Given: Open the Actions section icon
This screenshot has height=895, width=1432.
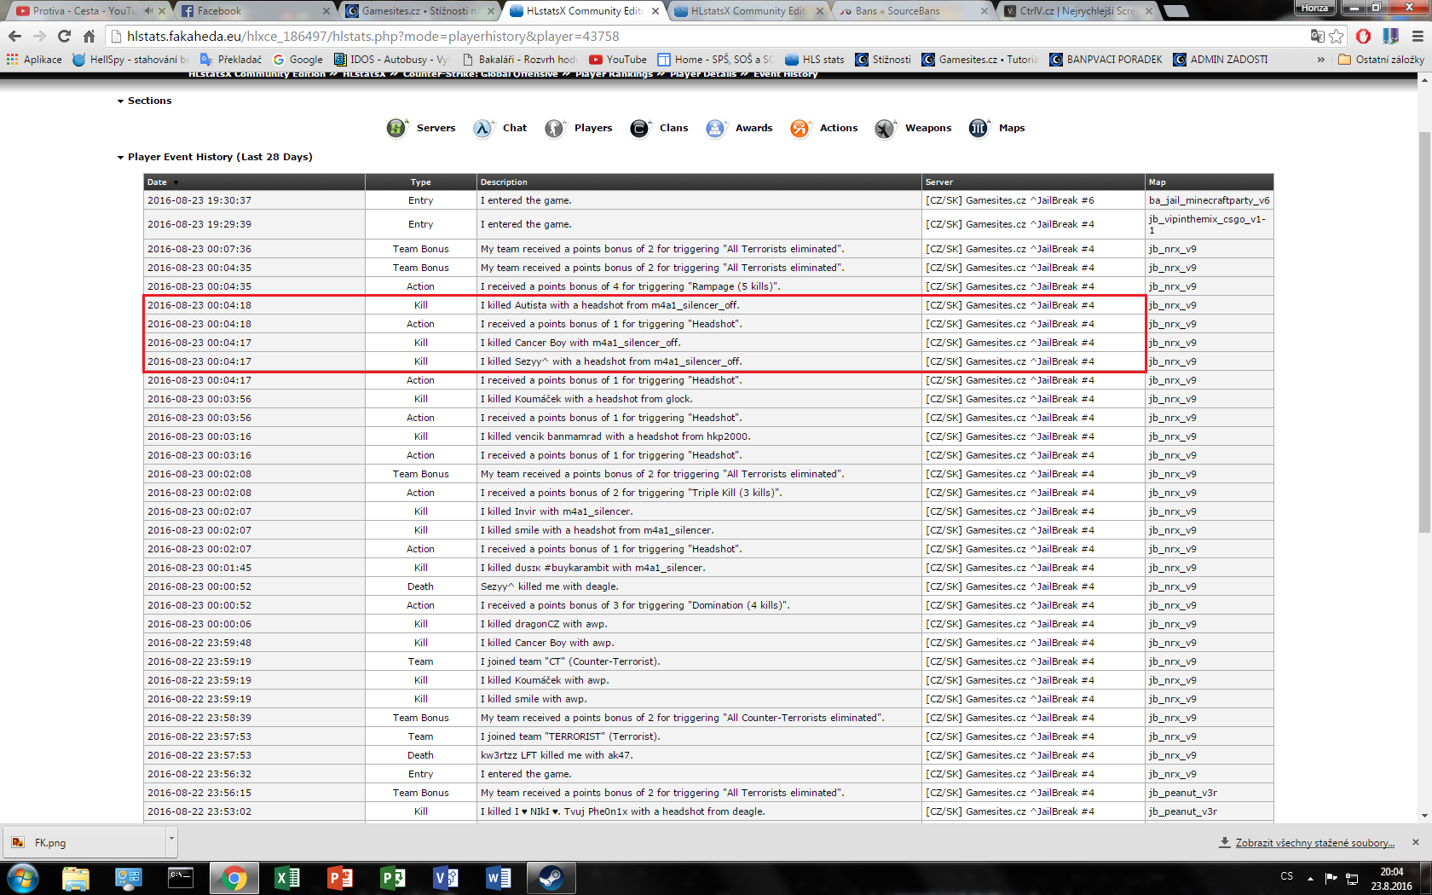Looking at the screenshot, I should pos(800,128).
